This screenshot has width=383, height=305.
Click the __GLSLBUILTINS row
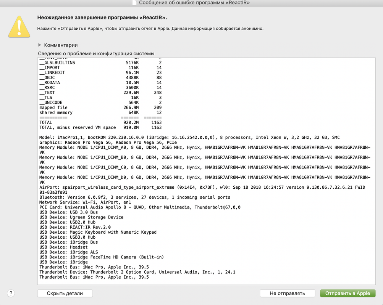pos(100,63)
